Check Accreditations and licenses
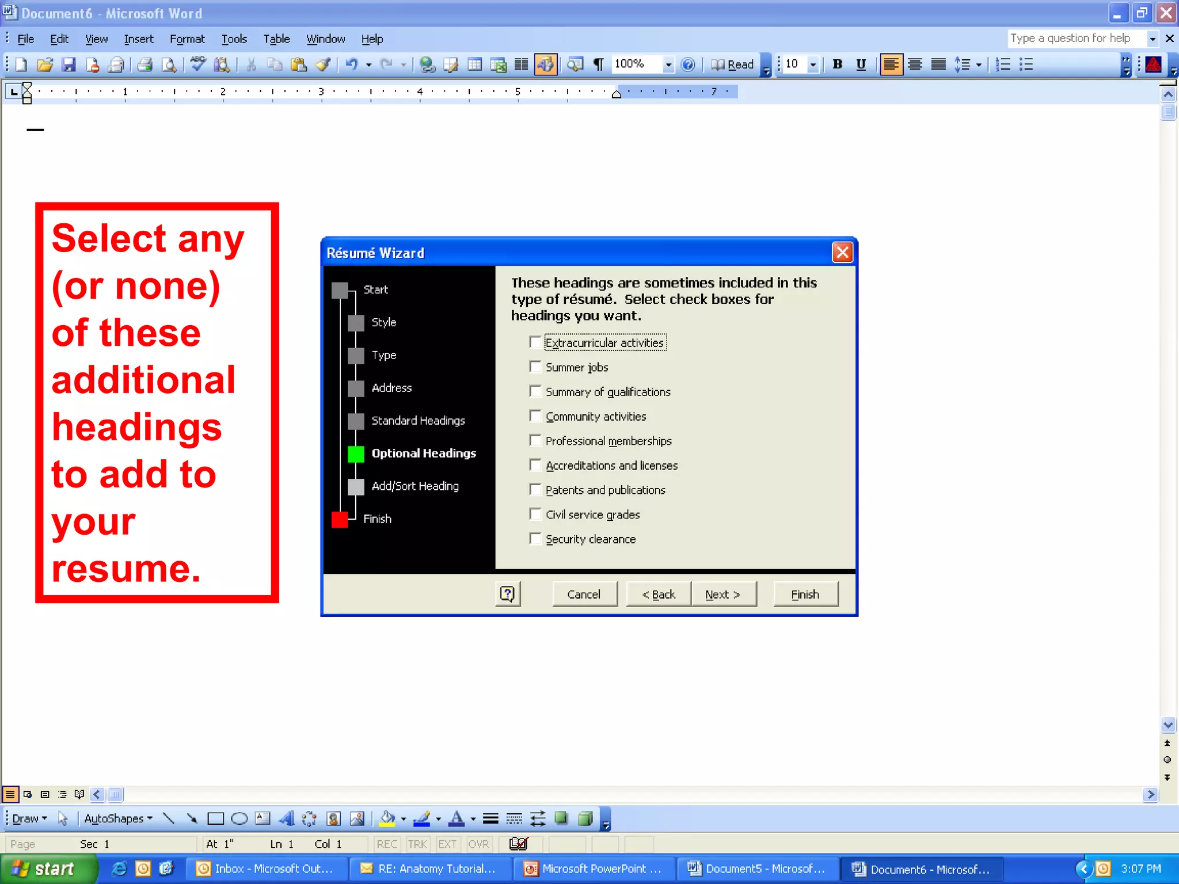Image resolution: width=1179 pixels, height=884 pixels. click(x=535, y=465)
